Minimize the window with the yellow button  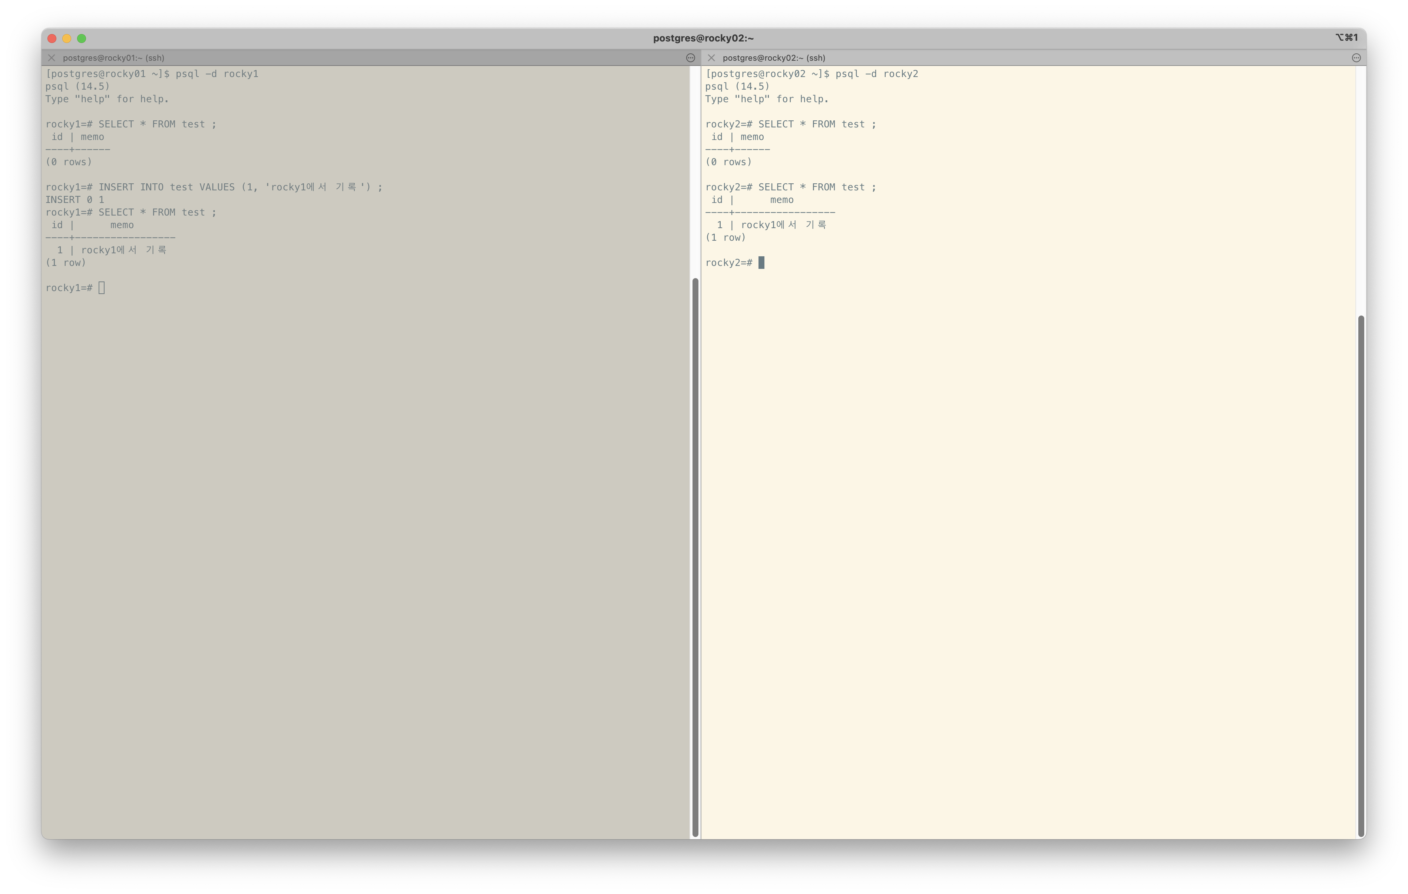click(x=67, y=39)
